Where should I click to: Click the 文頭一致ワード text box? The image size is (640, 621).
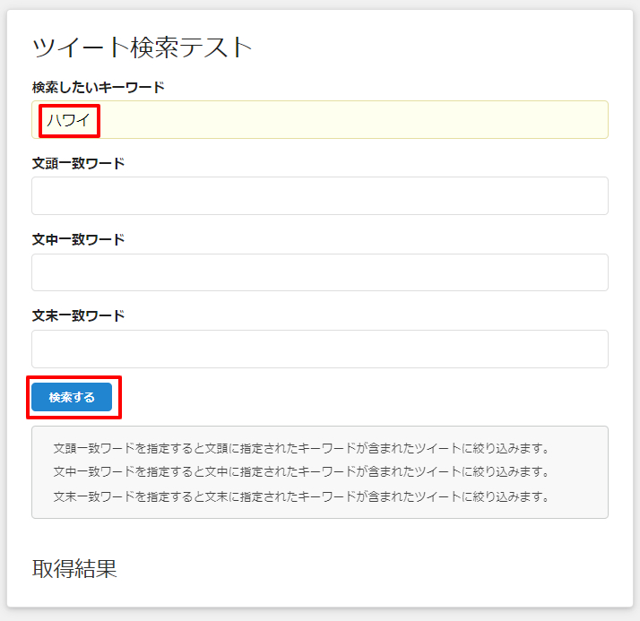point(319,195)
